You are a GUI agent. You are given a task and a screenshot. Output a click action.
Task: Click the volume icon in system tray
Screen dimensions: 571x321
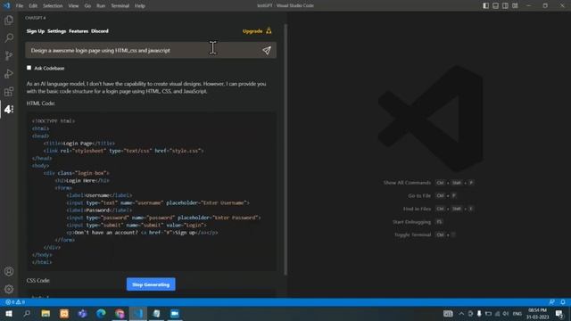(506, 313)
